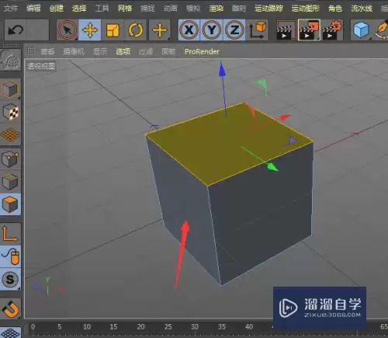Open the 运动图形 menu

[306, 9]
